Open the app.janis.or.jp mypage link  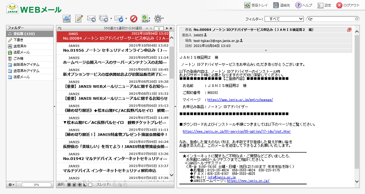[x=240, y=100]
